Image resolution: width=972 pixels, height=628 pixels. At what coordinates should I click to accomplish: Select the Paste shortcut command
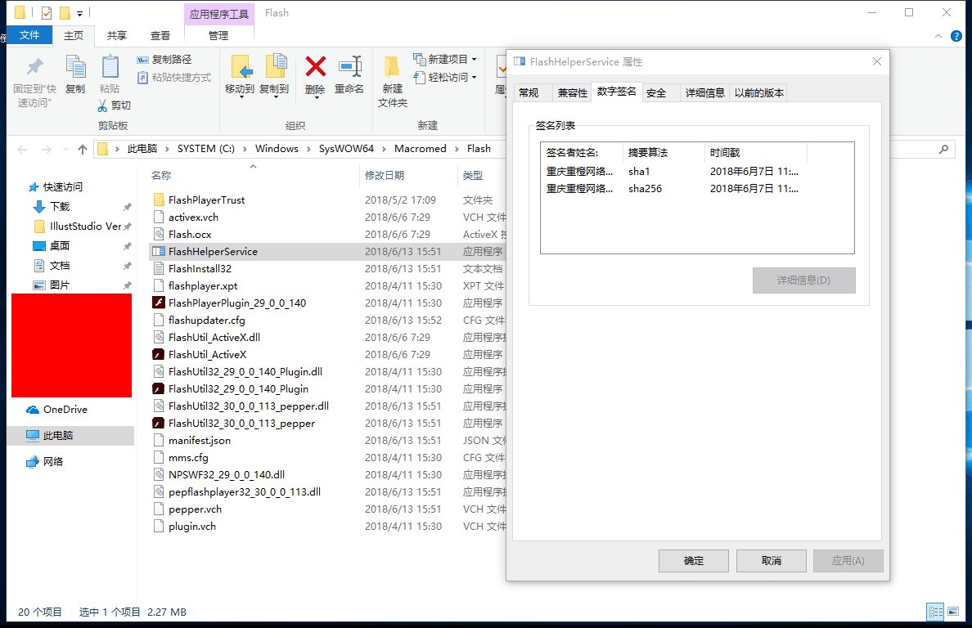click(x=174, y=78)
